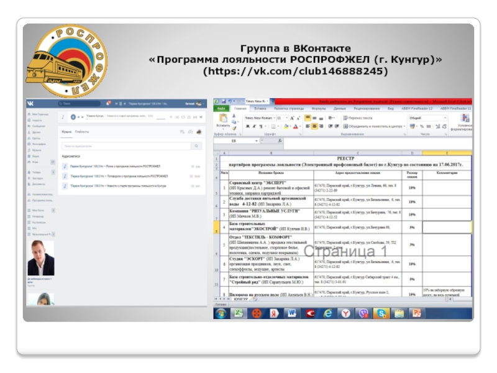Go to the VK home logo
This screenshot has width=497, height=373.
point(30,103)
